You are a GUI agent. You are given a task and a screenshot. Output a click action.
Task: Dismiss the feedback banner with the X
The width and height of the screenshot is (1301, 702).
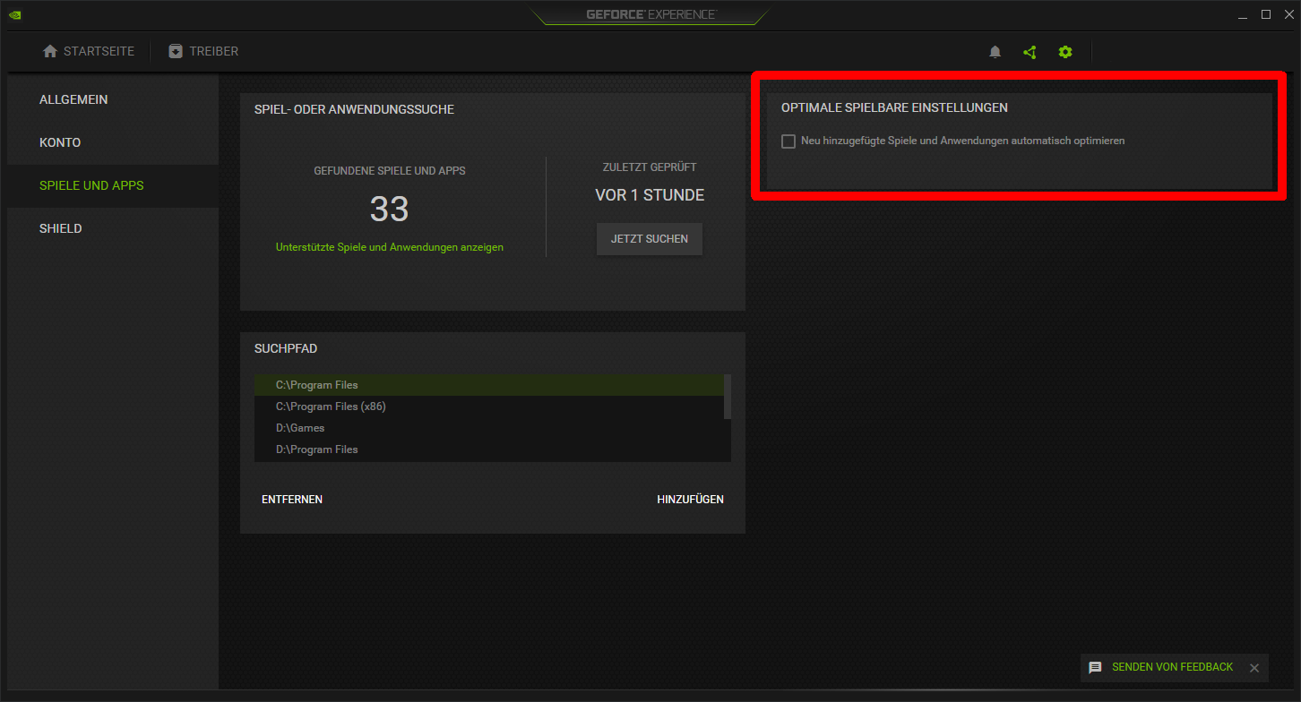pos(1254,668)
